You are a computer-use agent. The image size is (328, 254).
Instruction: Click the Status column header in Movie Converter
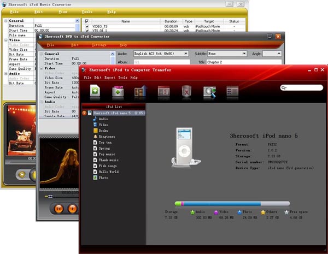pyautogui.click(x=234, y=21)
